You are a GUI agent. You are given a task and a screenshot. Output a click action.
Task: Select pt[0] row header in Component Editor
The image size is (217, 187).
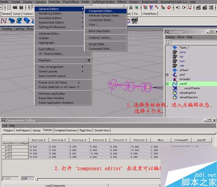point(15,147)
